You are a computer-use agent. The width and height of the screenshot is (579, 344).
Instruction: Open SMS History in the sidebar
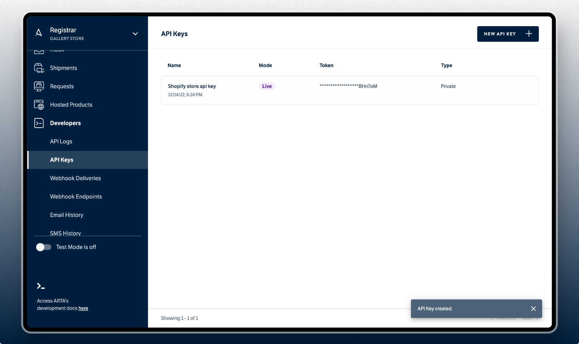66,233
